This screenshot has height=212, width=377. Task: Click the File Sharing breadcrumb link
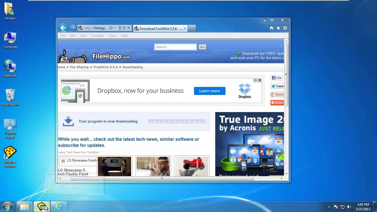point(79,67)
